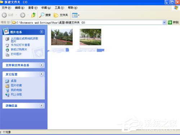The height and width of the screenshot is (135, 180).
Task: Maximize the 新建文件夹 (3) window
Action: pos(172,2)
